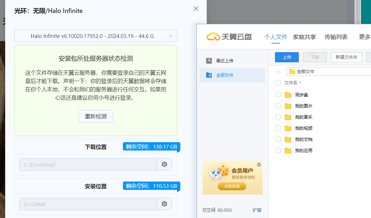Viewport: 371px width, 218px height.
Task: Open the 更多 tab
Action: pos(365,37)
